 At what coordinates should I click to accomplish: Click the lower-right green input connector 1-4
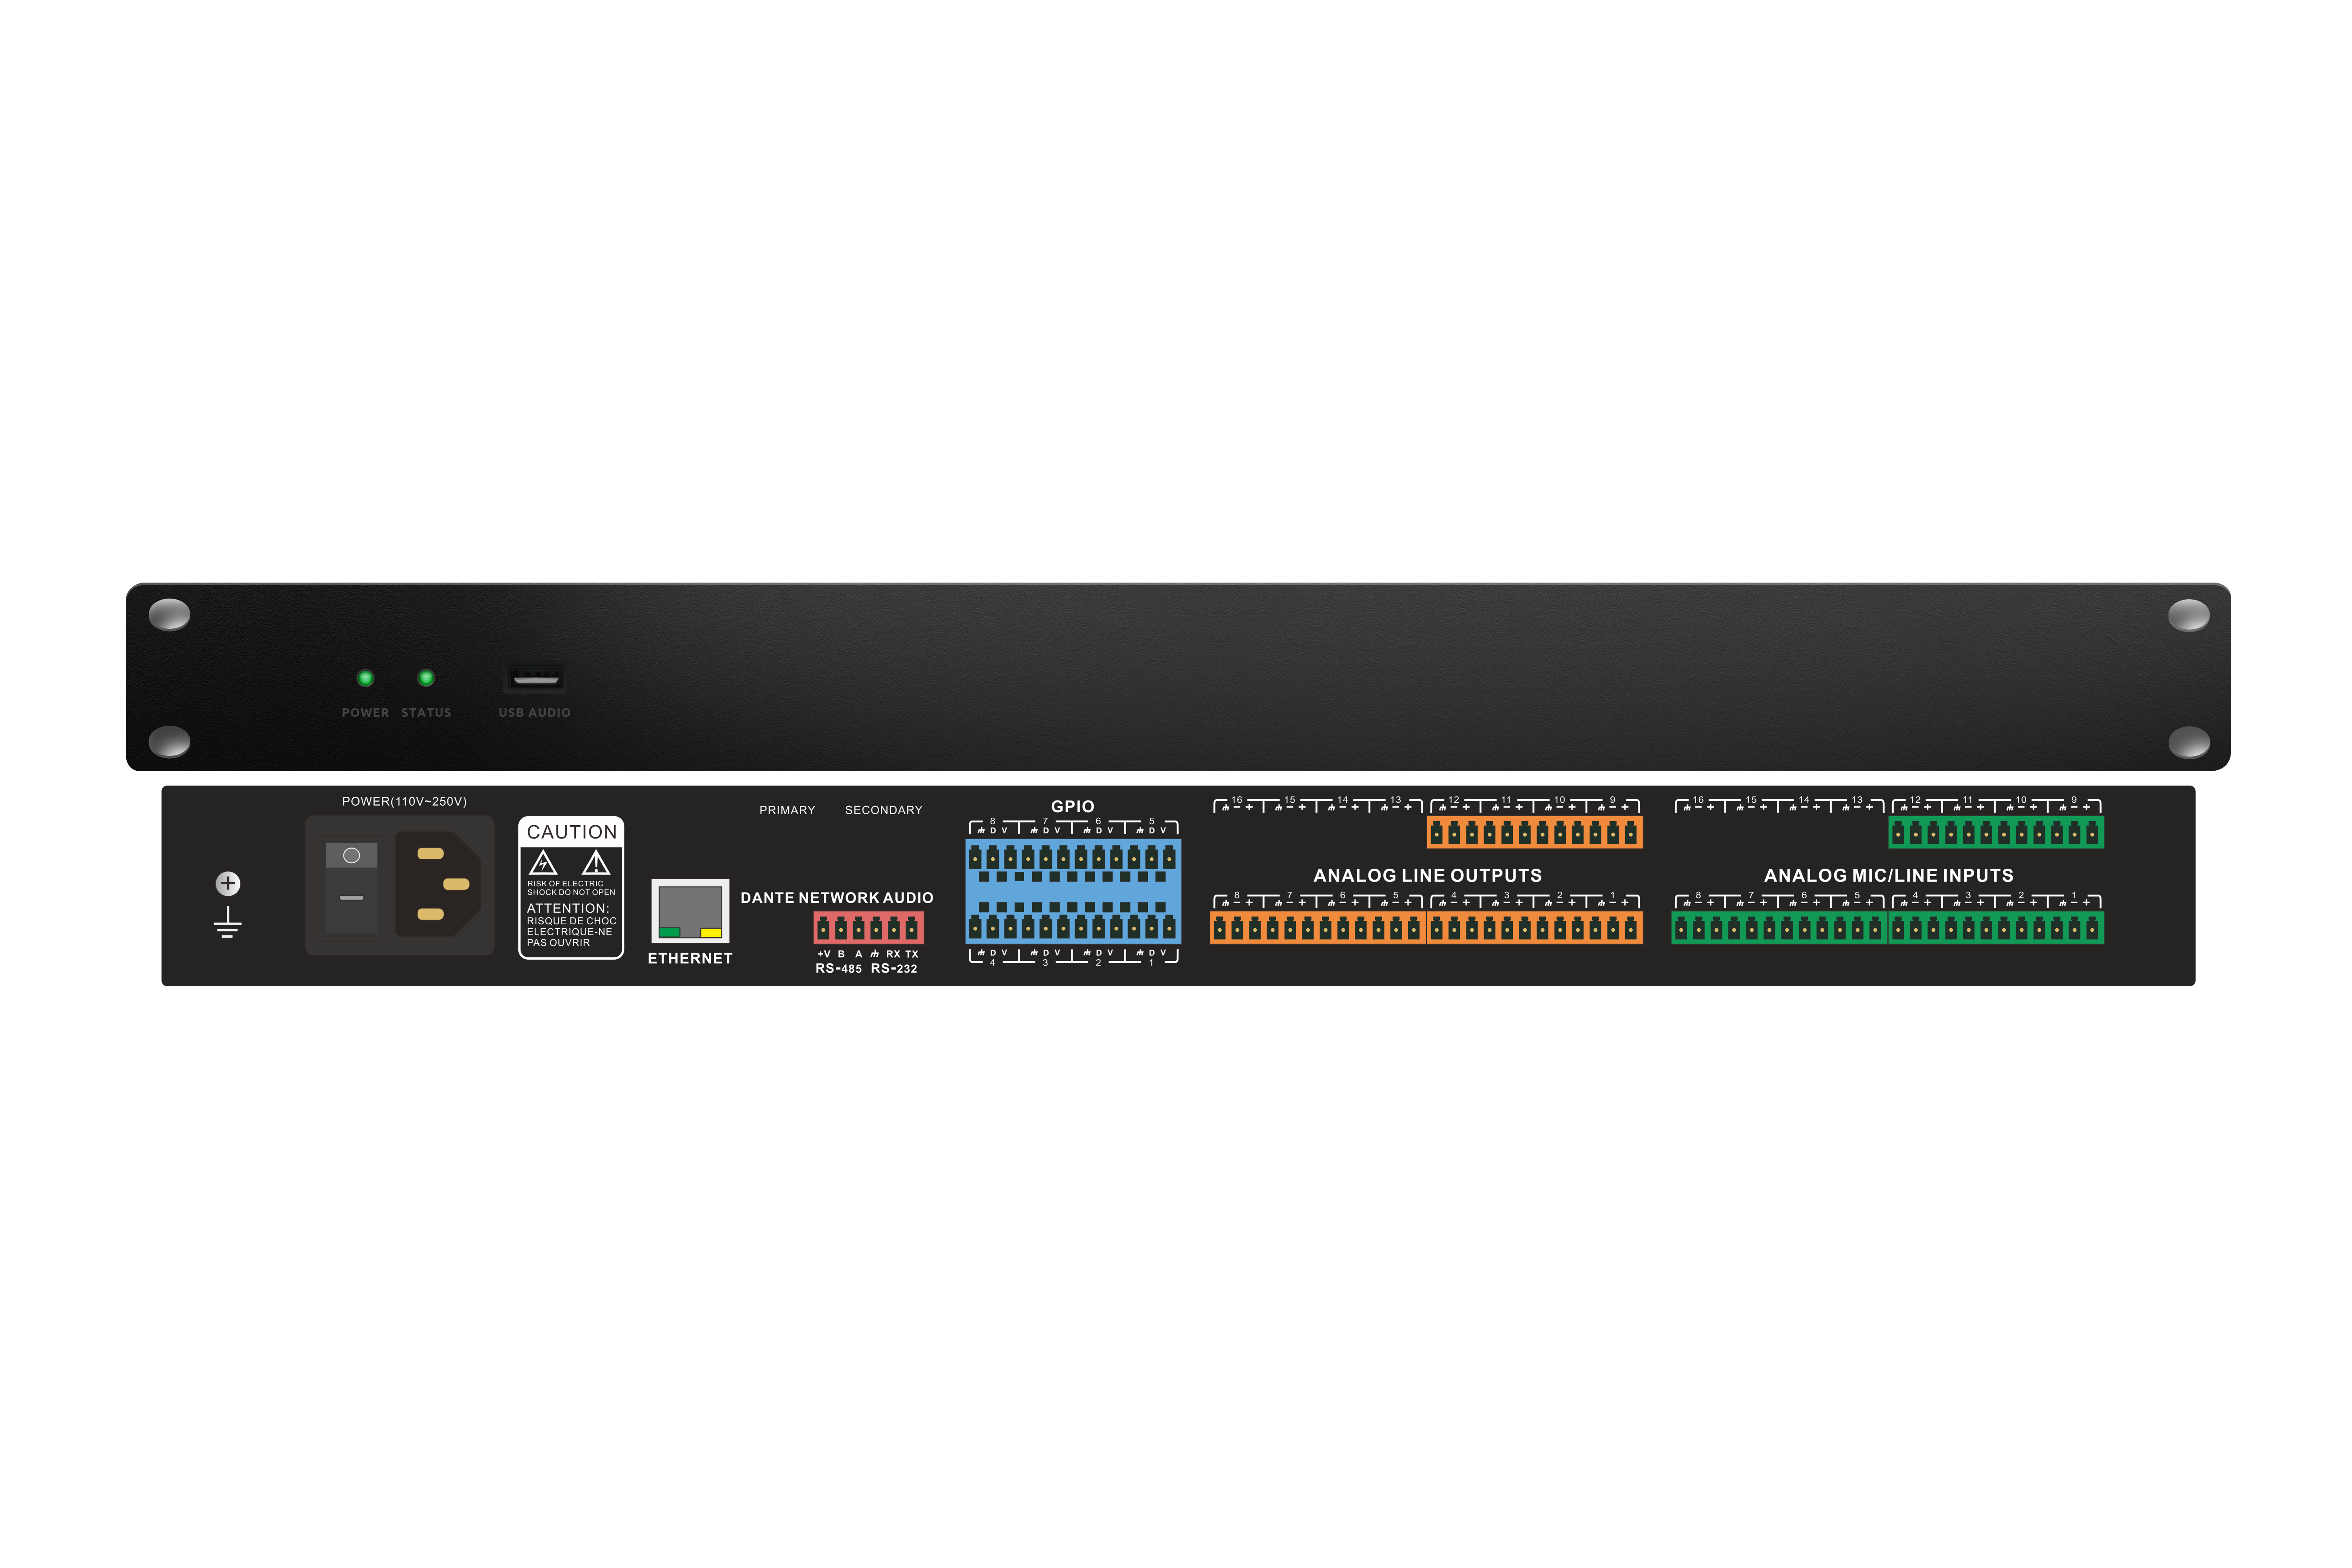[1996, 928]
